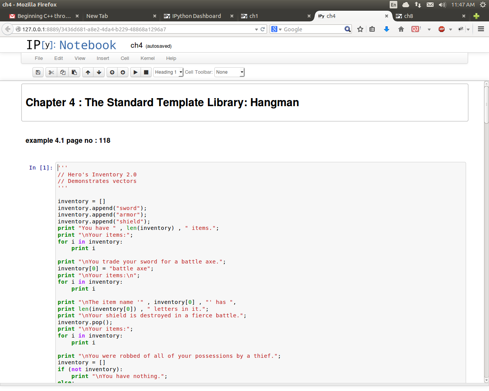The image size is (489, 391).
Task: Run the cell with play button
Action: pos(135,72)
